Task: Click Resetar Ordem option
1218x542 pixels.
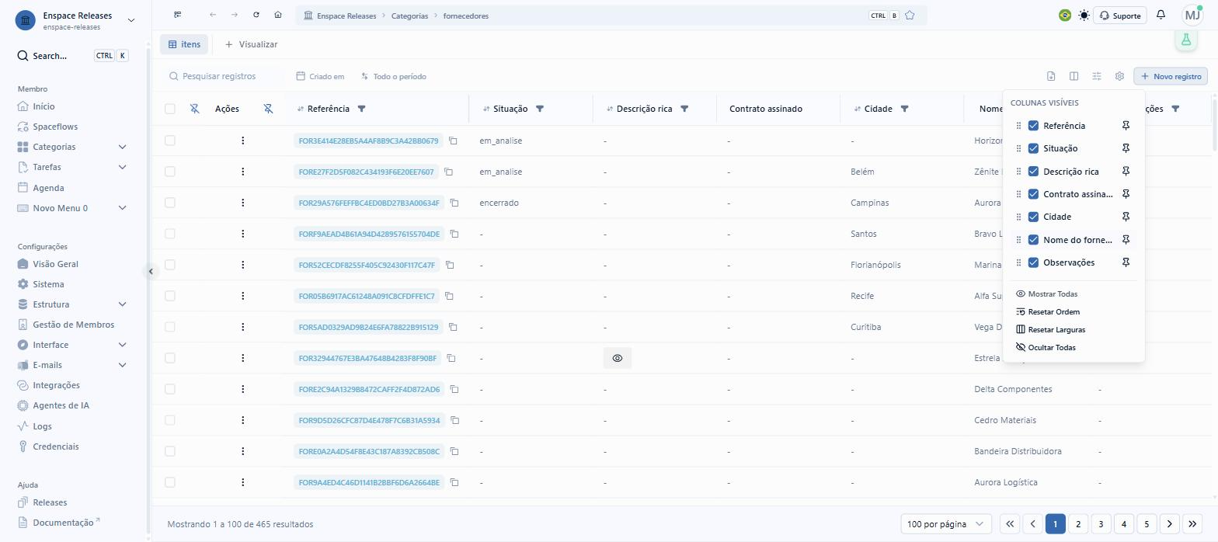Action: pyautogui.click(x=1047, y=312)
